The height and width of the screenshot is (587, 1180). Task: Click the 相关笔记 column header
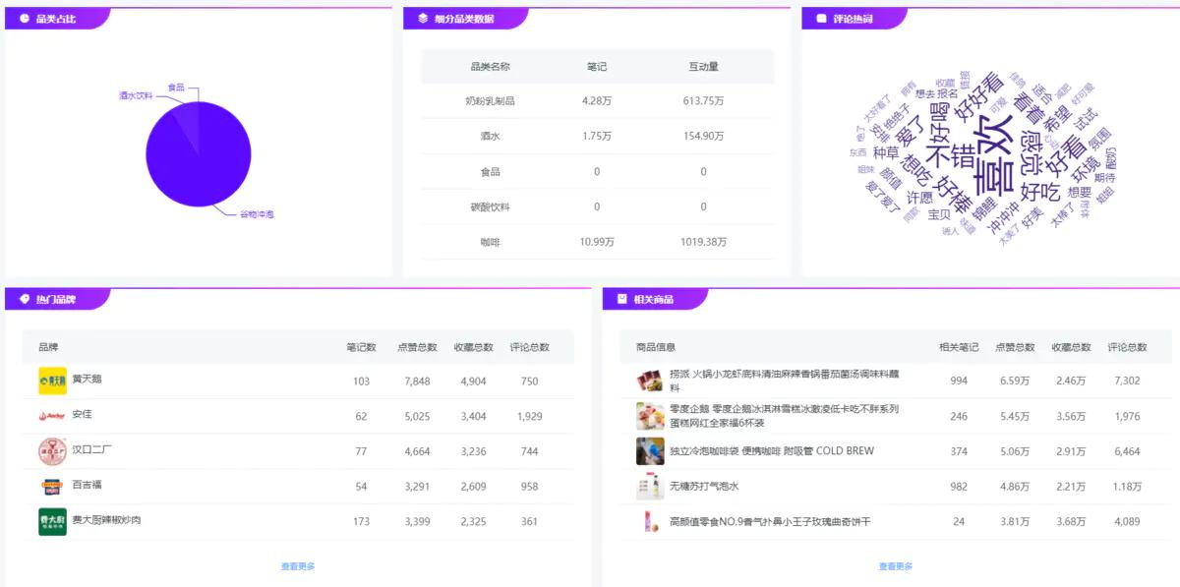[x=958, y=347]
